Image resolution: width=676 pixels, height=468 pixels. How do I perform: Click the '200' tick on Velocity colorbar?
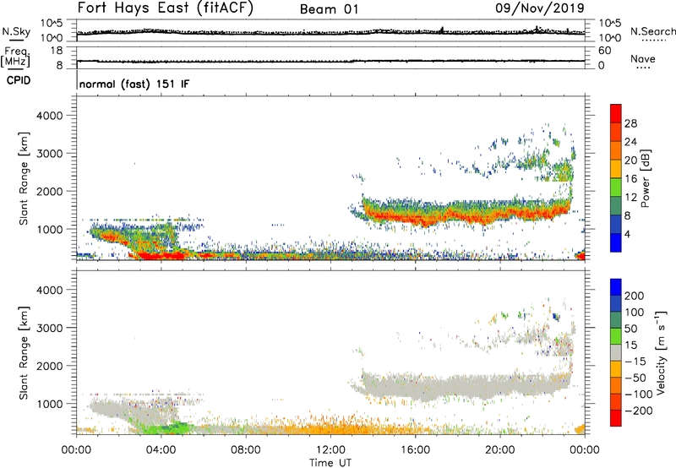pyautogui.click(x=635, y=296)
